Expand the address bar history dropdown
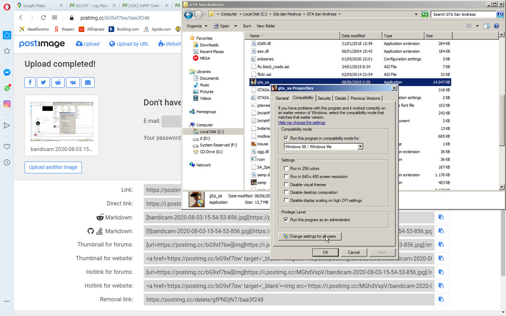 [x=416, y=14]
